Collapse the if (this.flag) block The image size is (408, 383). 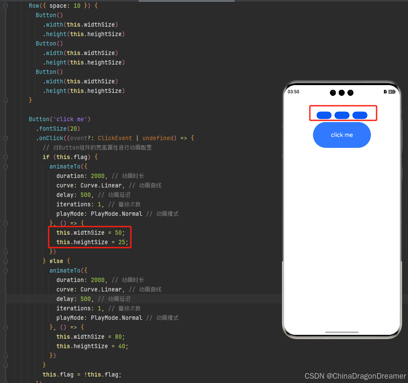tap(6, 157)
